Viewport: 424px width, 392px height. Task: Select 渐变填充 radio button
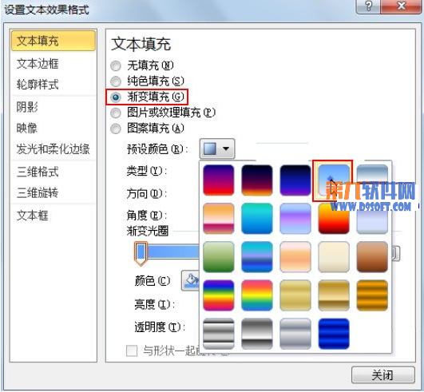[x=116, y=97]
